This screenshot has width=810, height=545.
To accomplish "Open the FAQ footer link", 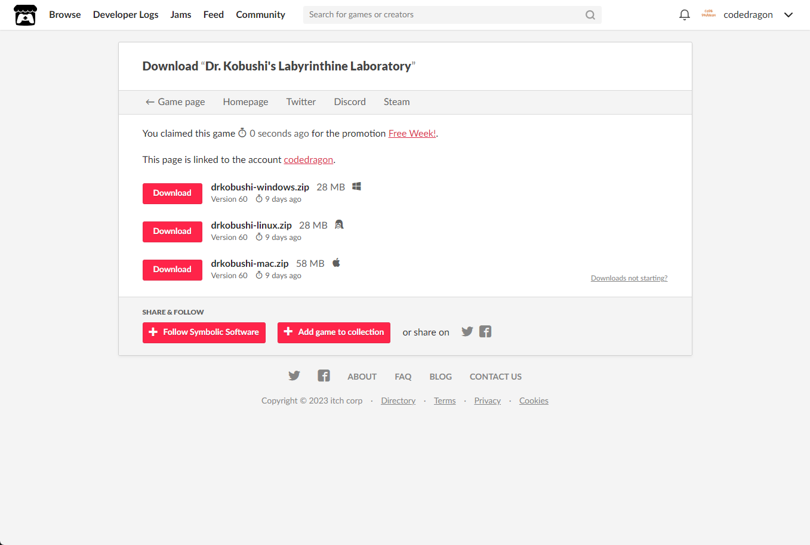I will click(403, 377).
